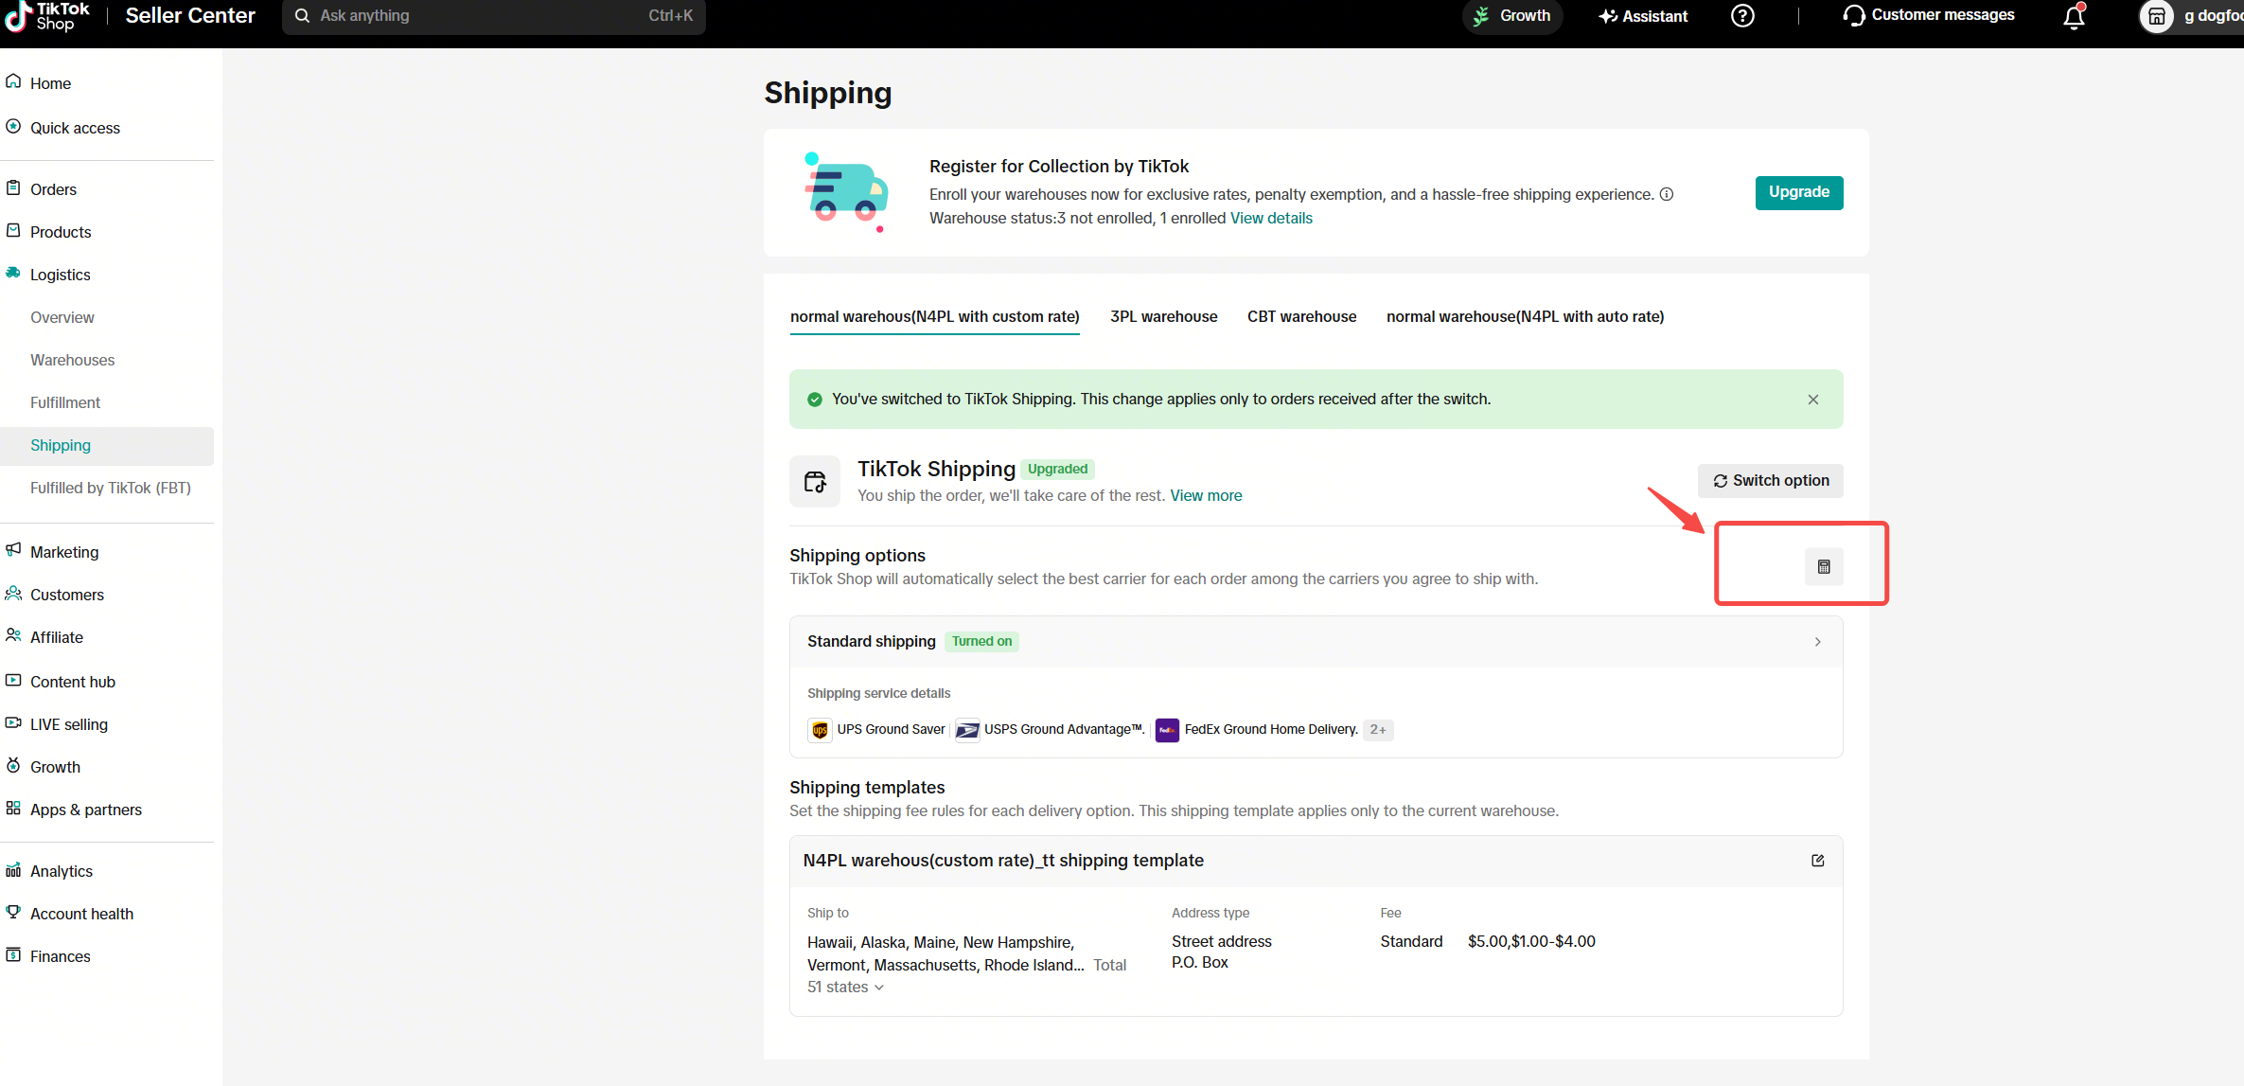
Task: Click the FedEx Ground Home Delivery logo
Action: (x=1167, y=730)
